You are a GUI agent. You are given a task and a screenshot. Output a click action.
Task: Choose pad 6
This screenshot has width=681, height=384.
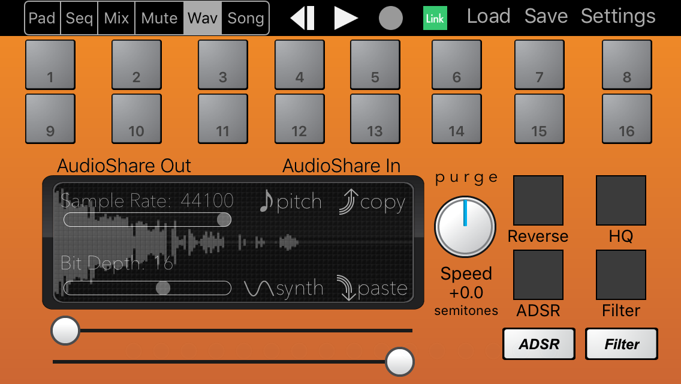pyautogui.click(x=456, y=64)
